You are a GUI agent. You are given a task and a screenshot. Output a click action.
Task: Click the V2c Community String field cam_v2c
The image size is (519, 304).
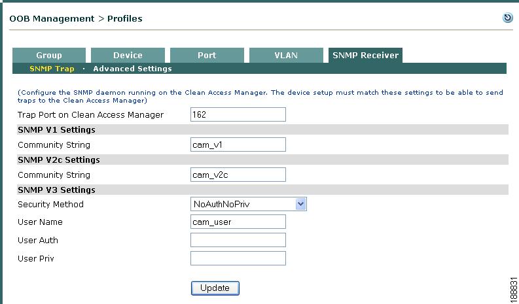point(238,175)
